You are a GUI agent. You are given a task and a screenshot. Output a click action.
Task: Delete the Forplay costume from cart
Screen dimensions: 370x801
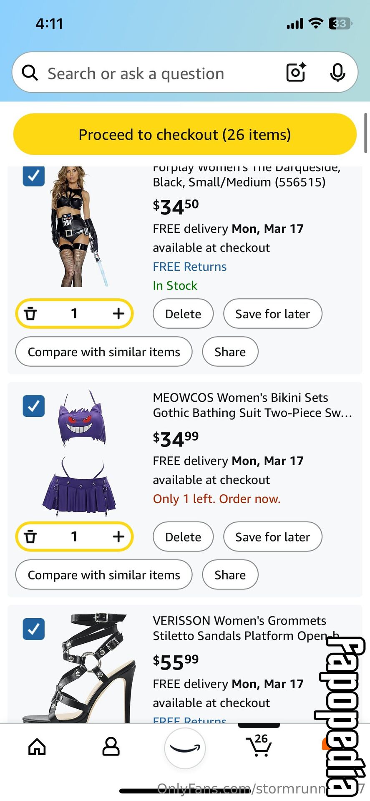coord(183,314)
